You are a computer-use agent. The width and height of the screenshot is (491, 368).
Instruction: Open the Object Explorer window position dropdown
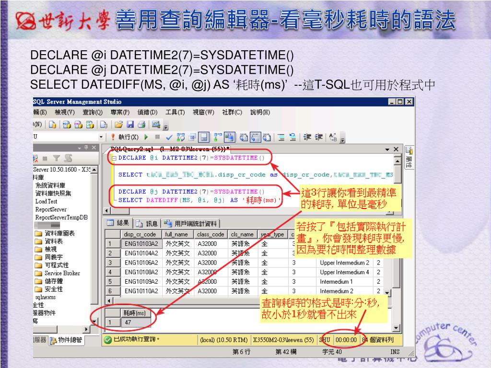80,148
